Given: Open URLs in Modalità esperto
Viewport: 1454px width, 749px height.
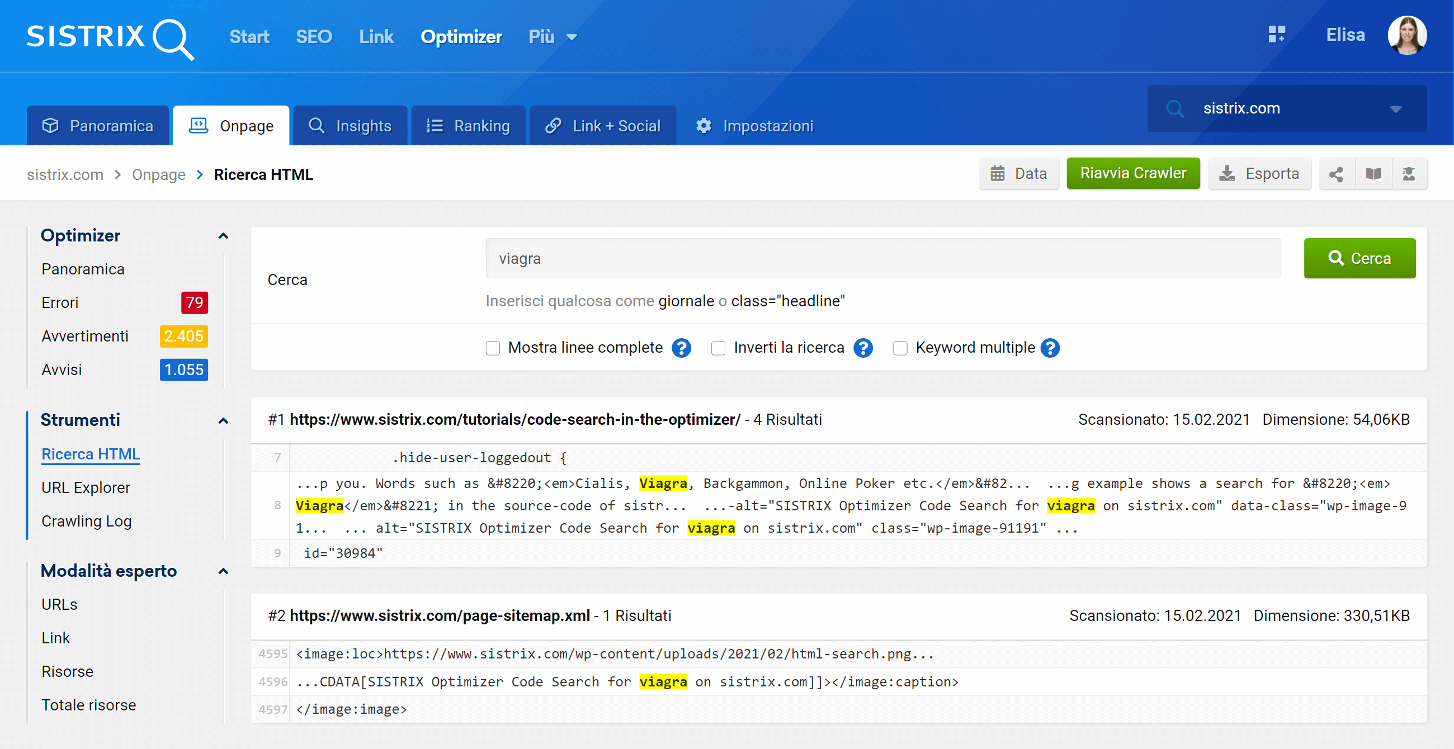Looking at the screenshot, I should [x=59, y=605].
